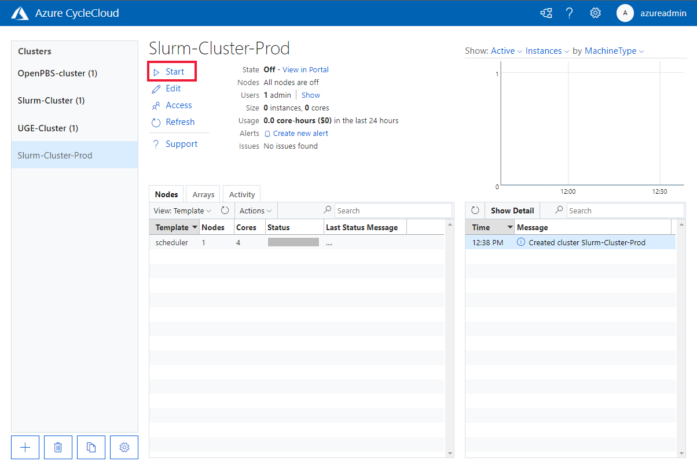Viewport: 697px width, 465px height.
Task: Click inside the nodes search field
Action: [393, 210]
